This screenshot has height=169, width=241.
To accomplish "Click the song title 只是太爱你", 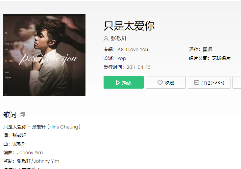I will click(x=129, y=26).
